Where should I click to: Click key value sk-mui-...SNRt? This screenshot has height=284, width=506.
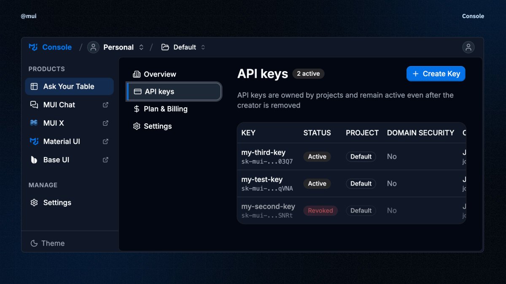click(267, 215)
